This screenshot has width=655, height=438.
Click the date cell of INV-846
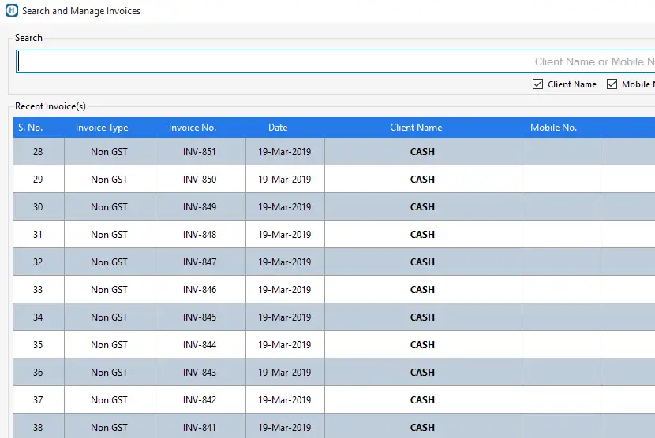pos(285,290)
